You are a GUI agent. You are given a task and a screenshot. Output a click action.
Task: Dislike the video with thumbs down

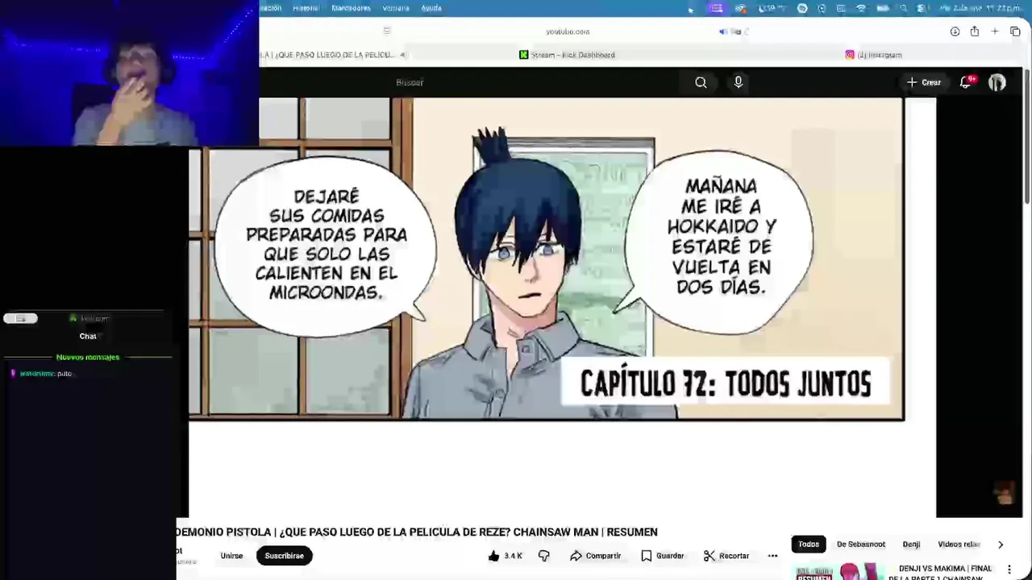click(x=544, y=556)
